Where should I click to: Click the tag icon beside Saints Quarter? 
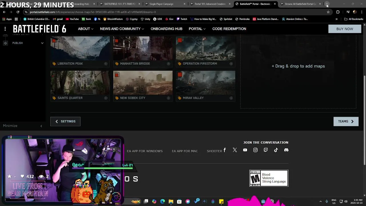tap(54, 98)
